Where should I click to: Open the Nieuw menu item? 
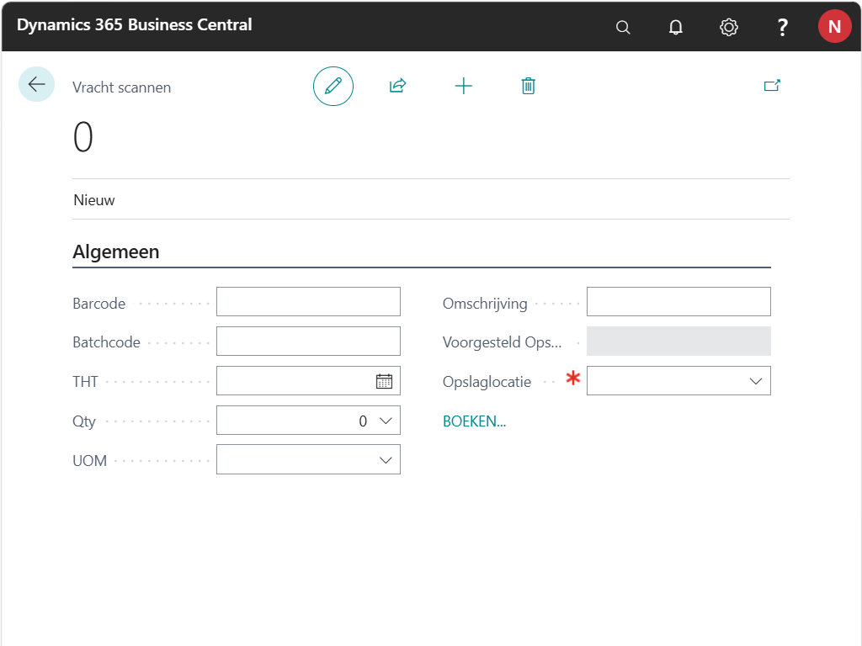tap(94, 200)
